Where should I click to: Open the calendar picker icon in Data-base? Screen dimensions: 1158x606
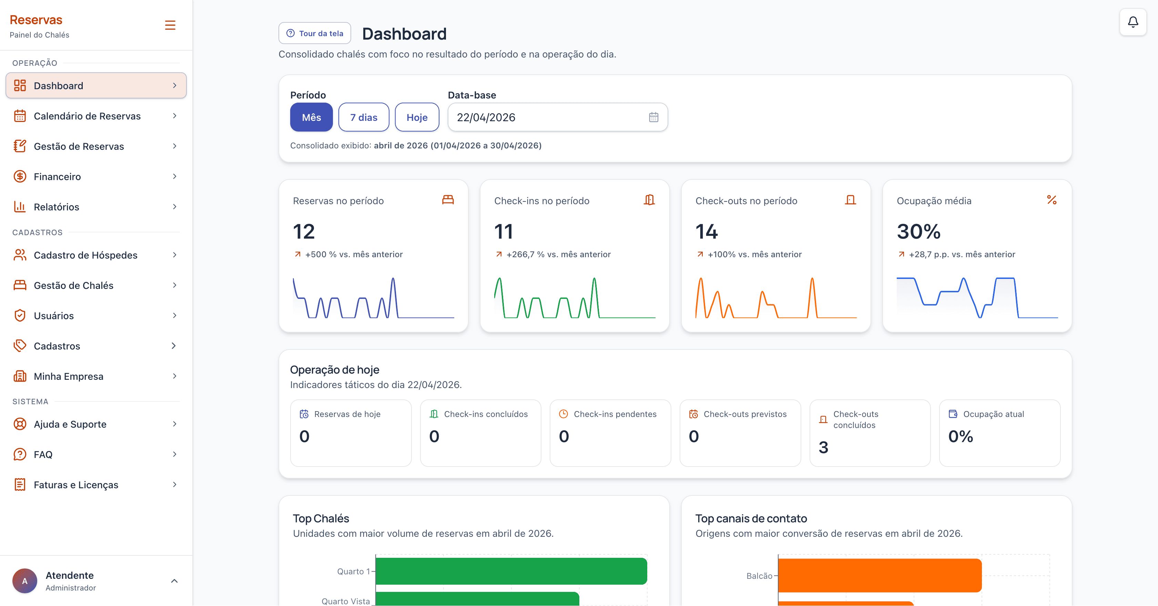(x=654, y=117)
